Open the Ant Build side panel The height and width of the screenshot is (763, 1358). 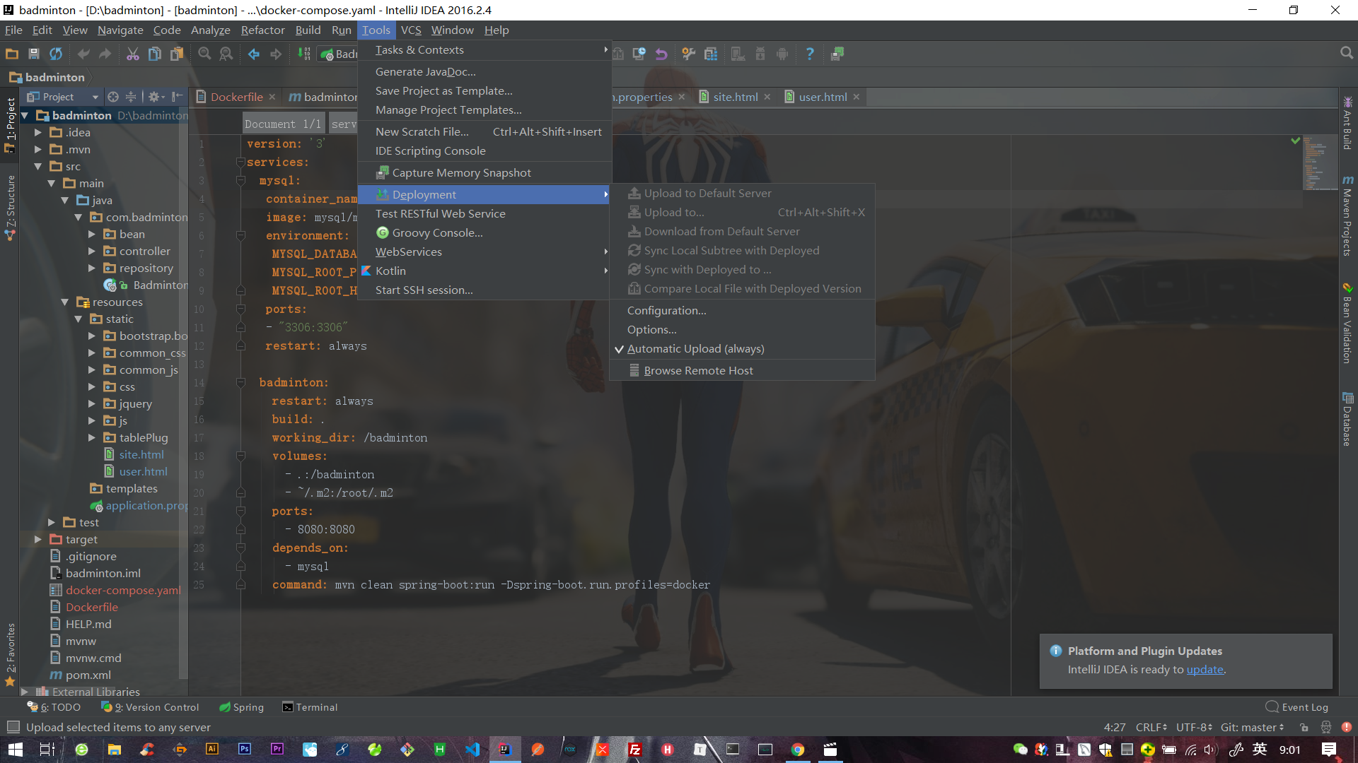pos(1348,123)
